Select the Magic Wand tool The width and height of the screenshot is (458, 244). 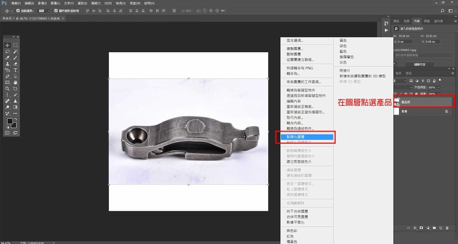(x=15, y=51)
